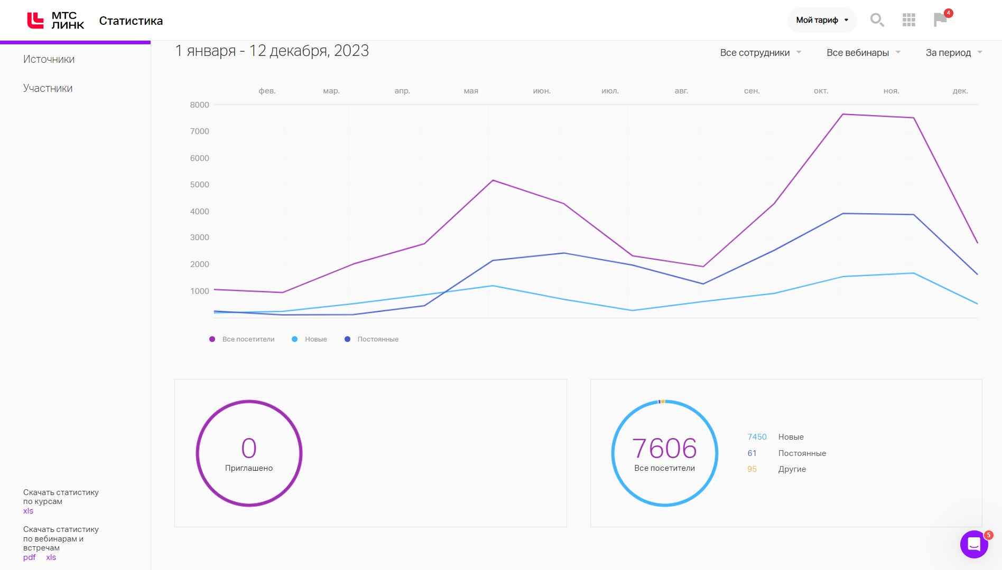The height and width of the screenshot is (570, 1002).
Task: Click the ноя. month label
Action: point(891,91)
